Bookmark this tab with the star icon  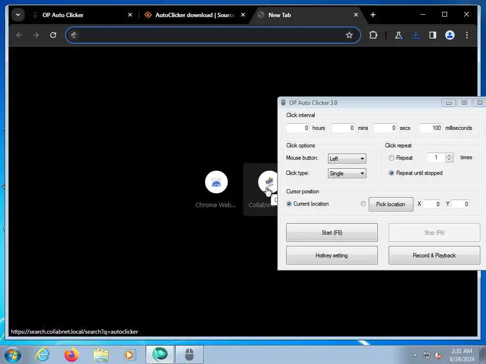tap(349, 35)
